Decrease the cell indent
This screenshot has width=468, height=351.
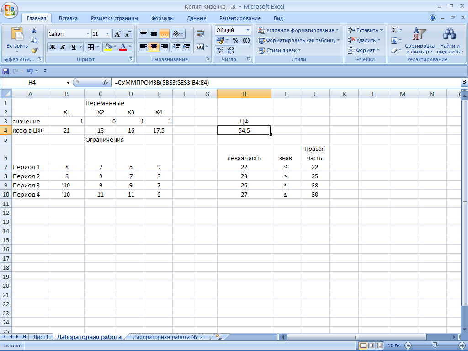pos(176,47)
